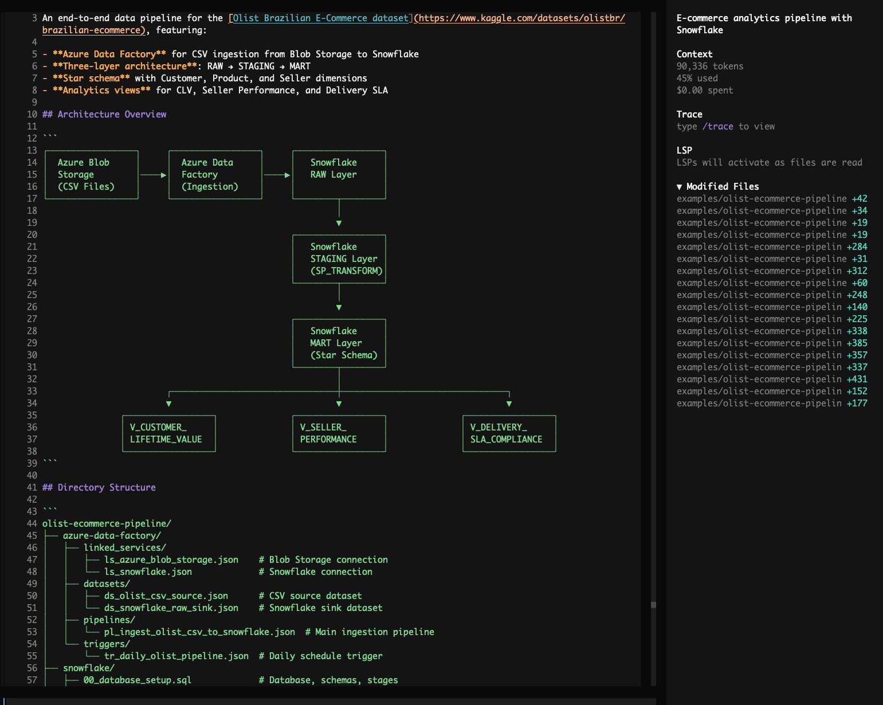
Task: Select 00_database_setup.sql under snowflake
Action: pos(138,680)
